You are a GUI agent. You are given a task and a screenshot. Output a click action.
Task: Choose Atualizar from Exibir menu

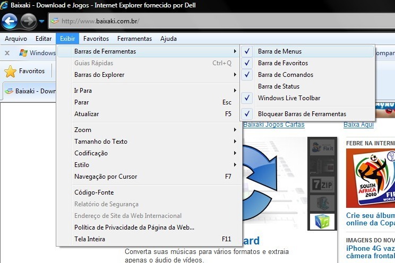149,114
